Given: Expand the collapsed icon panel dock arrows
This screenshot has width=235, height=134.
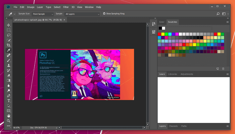Looking at the screenshot, I should [x=155, y=18].
